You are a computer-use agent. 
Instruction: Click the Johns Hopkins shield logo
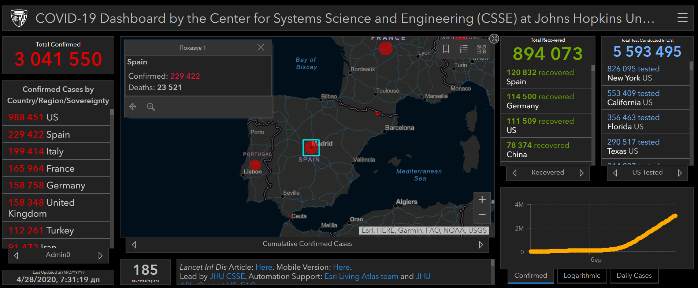pyautogui.click(x=19, y=18)
